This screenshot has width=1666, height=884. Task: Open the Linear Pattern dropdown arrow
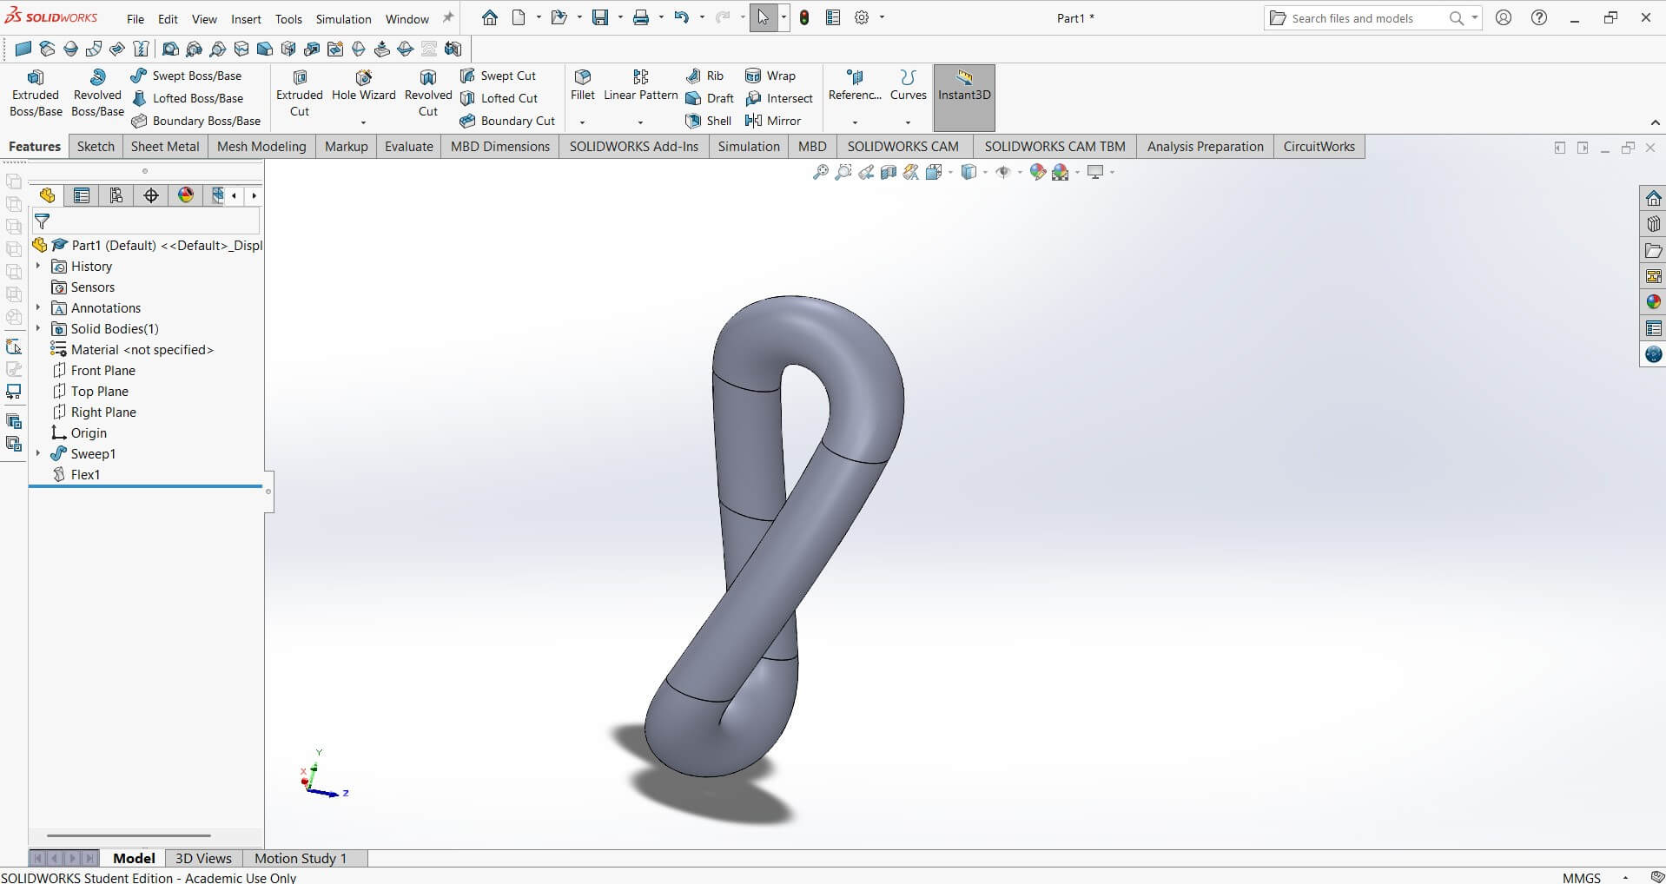click(x=641, y=122)
